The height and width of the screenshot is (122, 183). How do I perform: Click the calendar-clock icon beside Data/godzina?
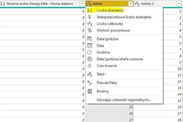(90, 39)
